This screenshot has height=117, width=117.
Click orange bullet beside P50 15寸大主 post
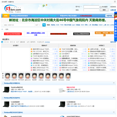tap(32, 51)
